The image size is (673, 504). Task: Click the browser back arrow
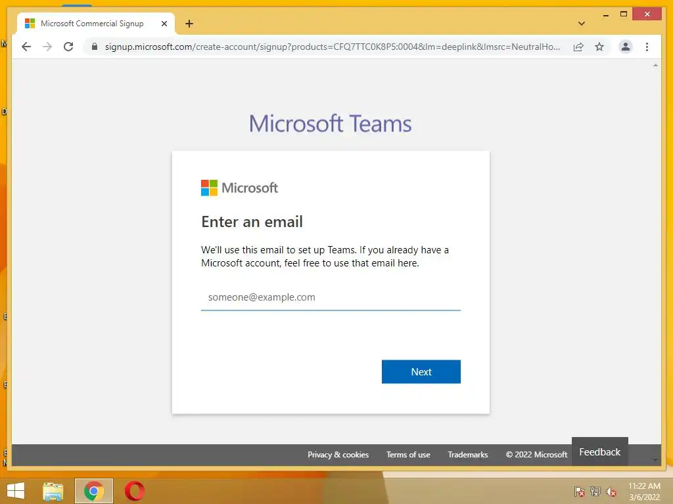26,47
